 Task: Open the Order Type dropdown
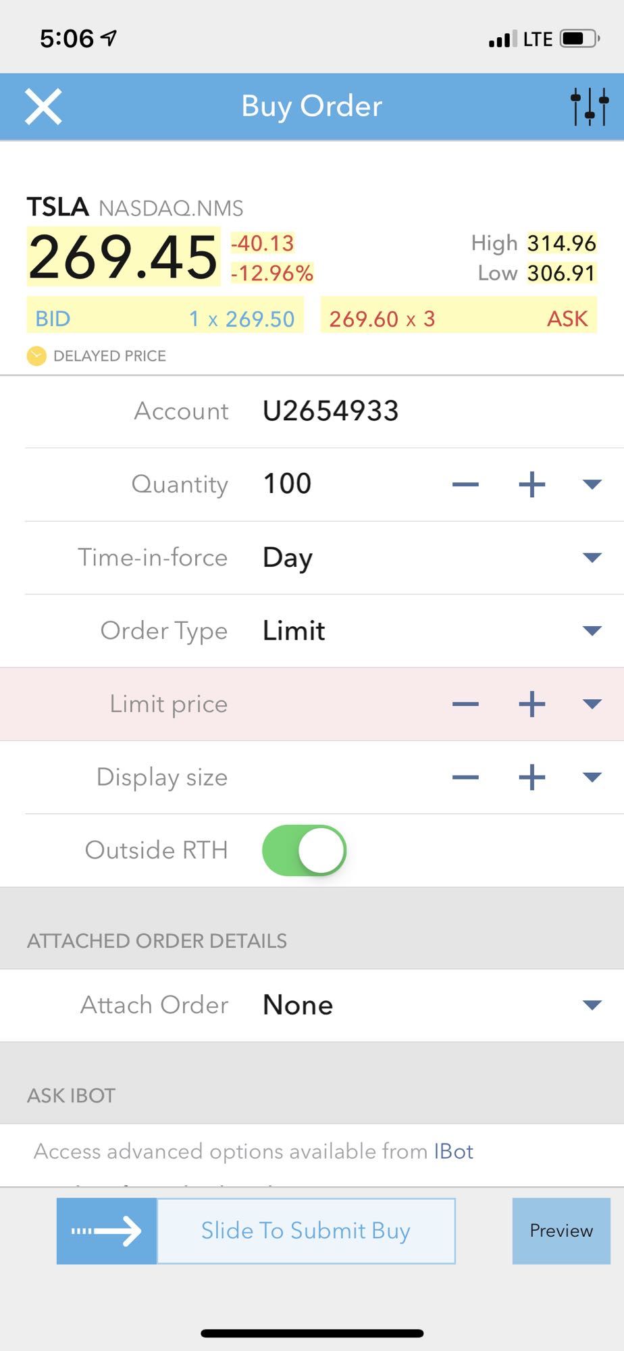(592, 631)
